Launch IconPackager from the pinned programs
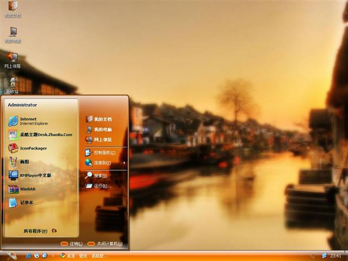This screenshot has width=348, height=261. pos(33,148)
